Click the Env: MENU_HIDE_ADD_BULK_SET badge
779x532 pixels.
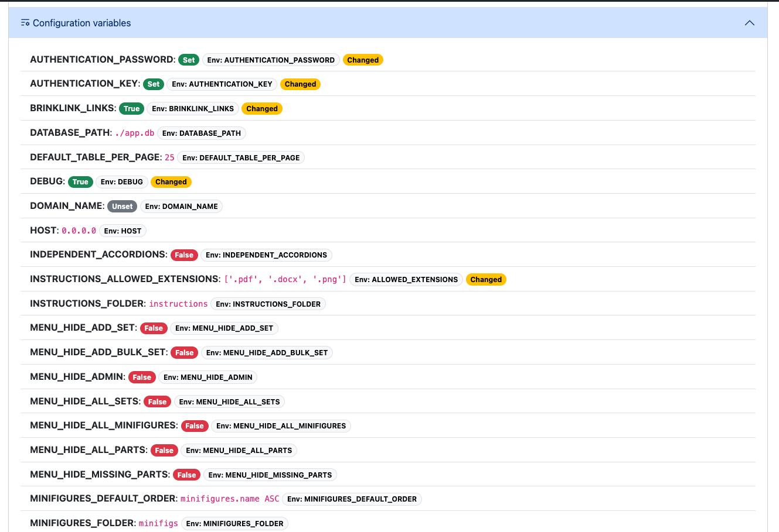(x=267, y=353)
